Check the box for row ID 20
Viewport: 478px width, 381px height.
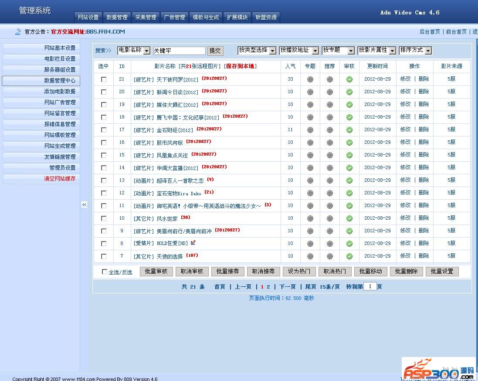104,92
